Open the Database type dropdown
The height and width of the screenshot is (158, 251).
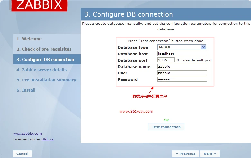(x=182, y=47)
